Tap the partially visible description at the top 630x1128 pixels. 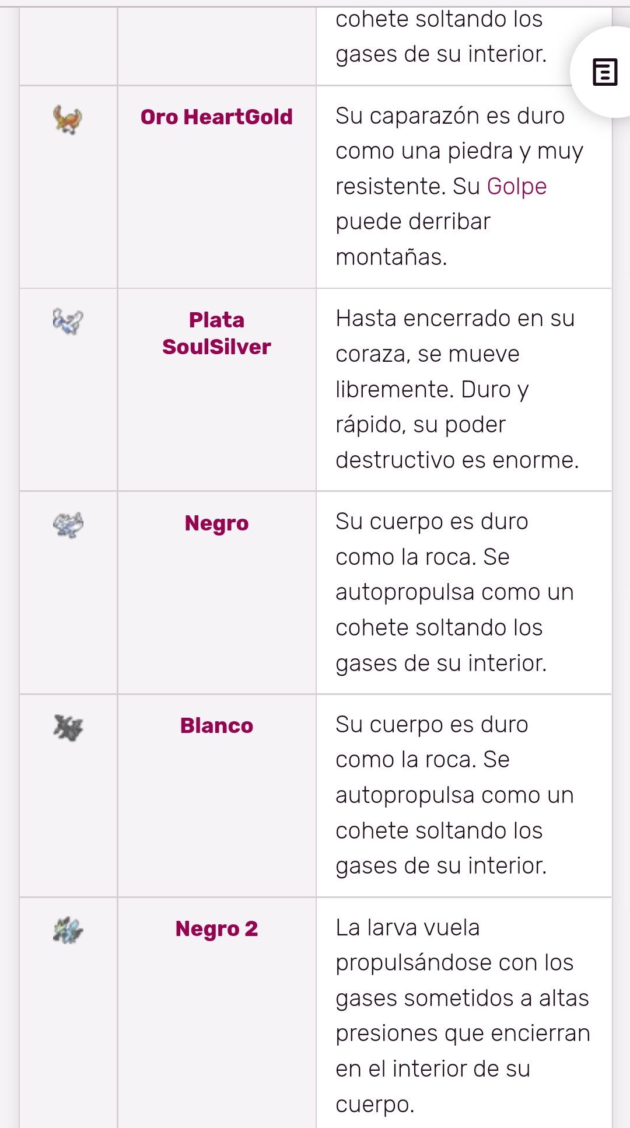(440, 36)
